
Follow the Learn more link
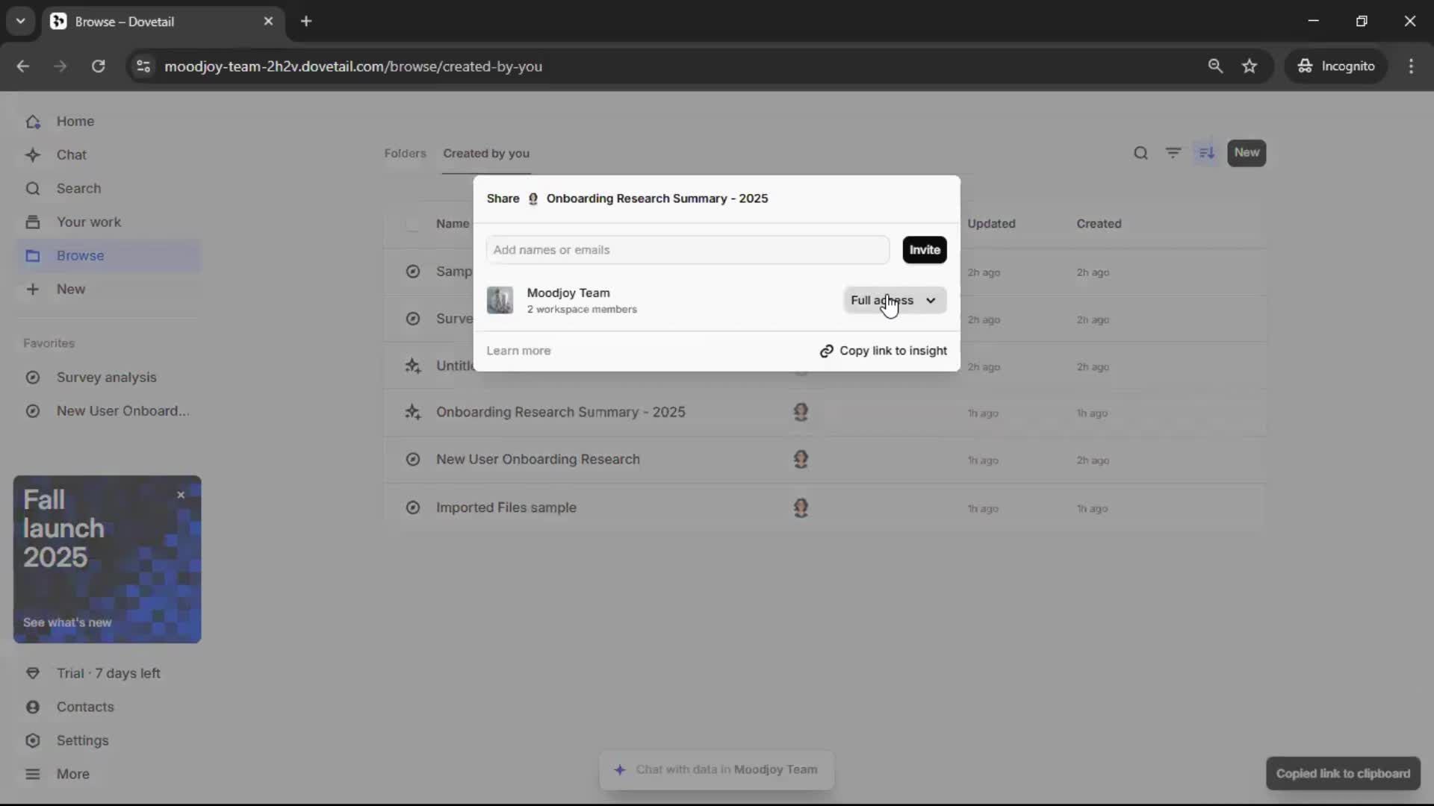pos(518,351)
